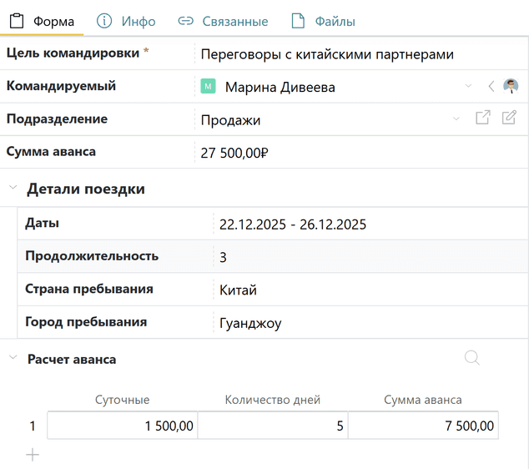Expand the Командируемый dropdown arrow

click(469, 86)
